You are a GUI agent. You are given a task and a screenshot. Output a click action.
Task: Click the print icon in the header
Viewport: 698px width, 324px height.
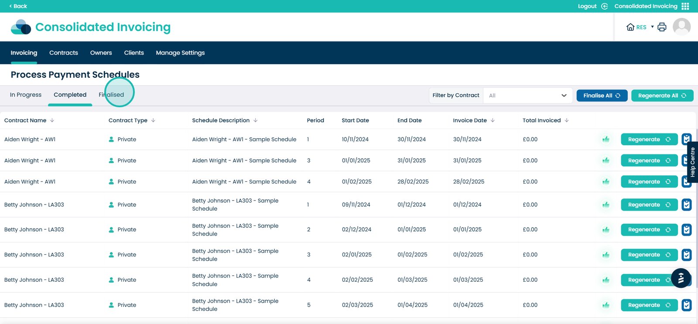(662, 27)
